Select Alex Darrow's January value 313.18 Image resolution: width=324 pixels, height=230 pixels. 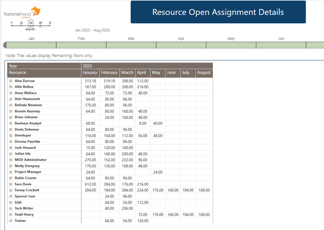tap(90, 81)
